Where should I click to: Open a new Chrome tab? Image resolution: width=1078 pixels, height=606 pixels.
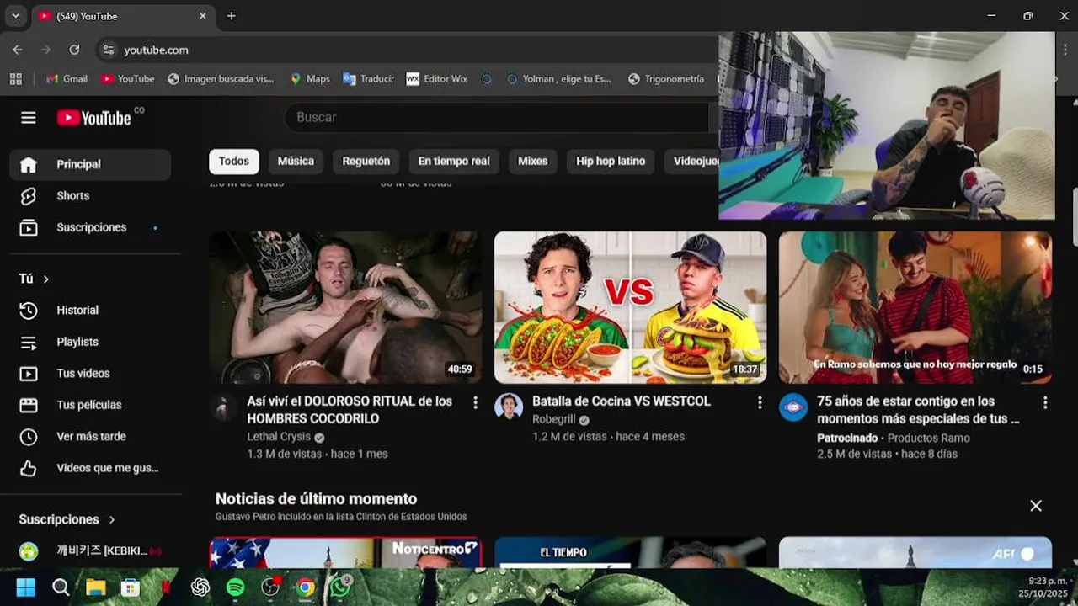tap(231, 16)
